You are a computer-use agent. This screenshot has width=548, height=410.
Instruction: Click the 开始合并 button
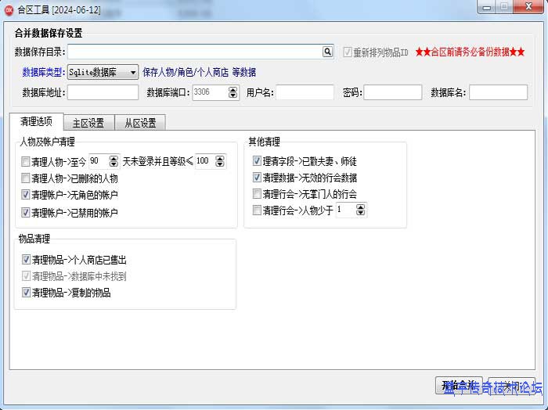(x=459, y=385)
